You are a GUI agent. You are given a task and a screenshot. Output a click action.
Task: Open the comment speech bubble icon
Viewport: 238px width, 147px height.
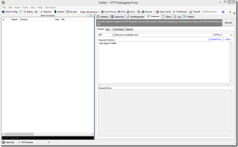[x=20, y=12]
